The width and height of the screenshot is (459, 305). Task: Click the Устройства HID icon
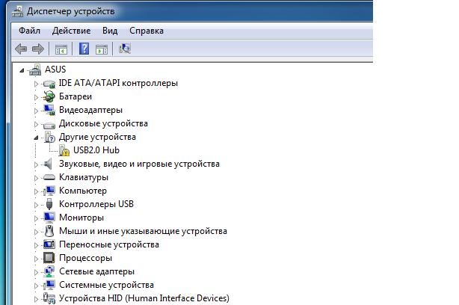[x=49, y=298]
